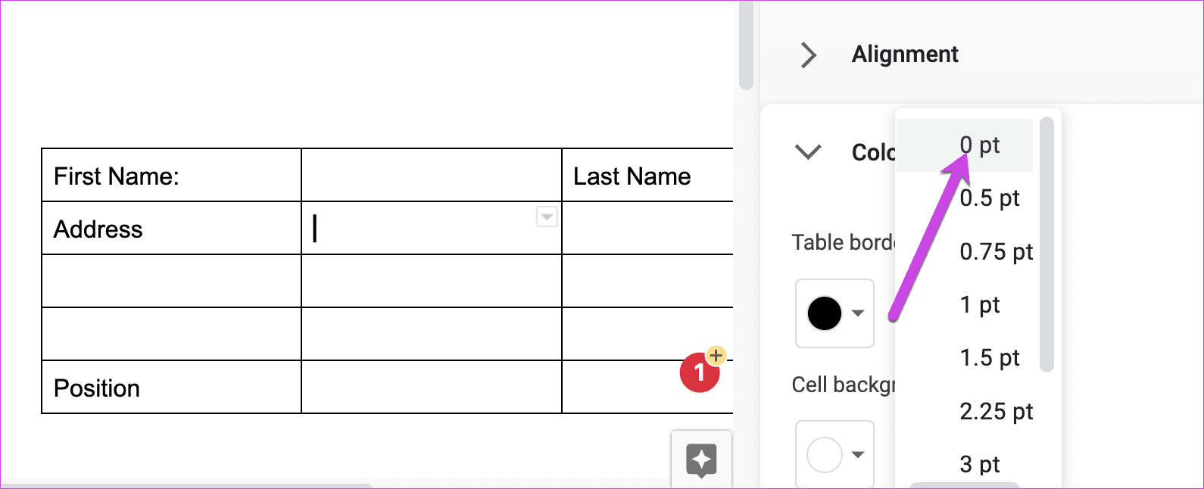1204x489 pixels.
Task: Open the table border color dropdown arrow
Action: pyautogui.click(x=858, y=313)
